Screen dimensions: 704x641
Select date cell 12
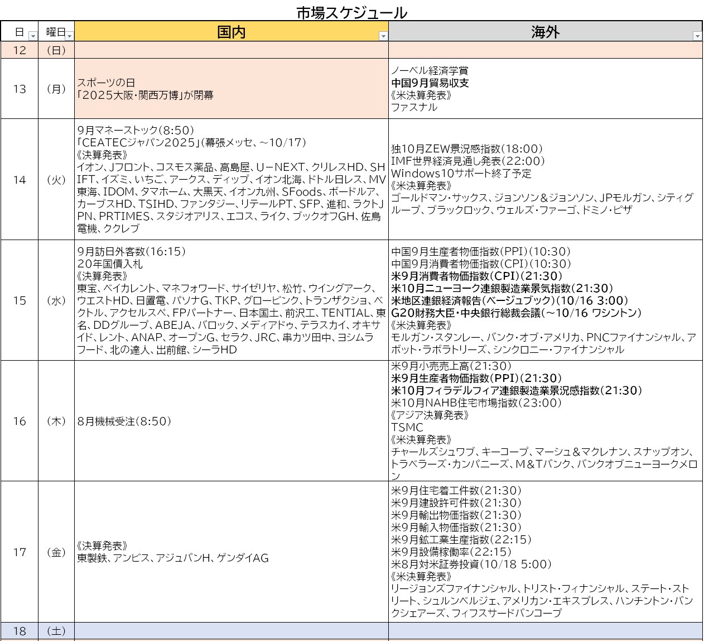tap(20, 50)
